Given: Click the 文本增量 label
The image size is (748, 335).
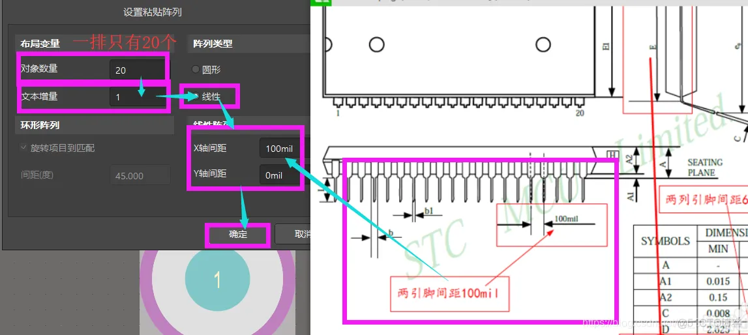Looking at the screenshot, I should tap(39, 96).
